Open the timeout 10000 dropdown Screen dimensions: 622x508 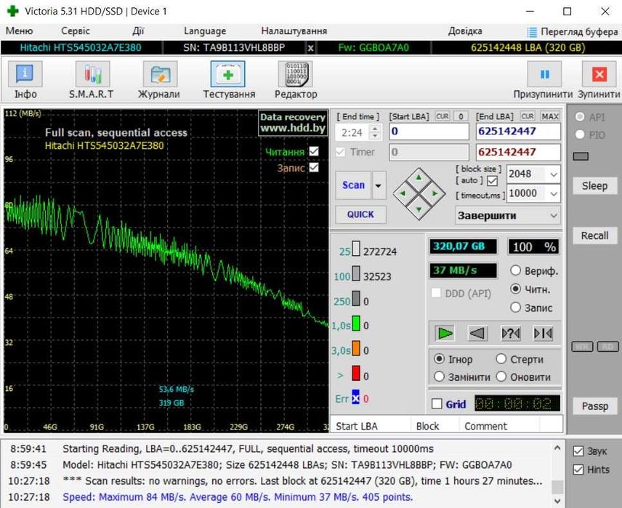coord(553,193)
